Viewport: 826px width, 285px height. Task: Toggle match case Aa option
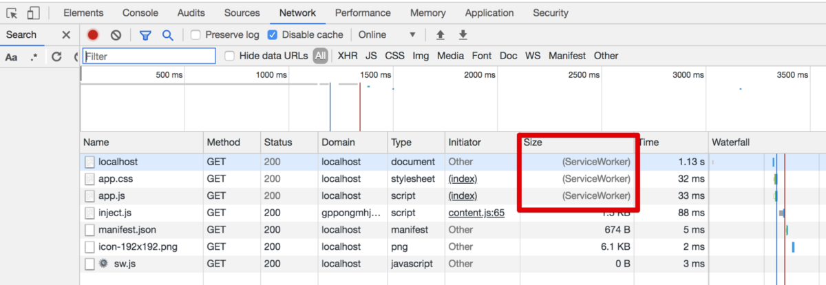11,56
